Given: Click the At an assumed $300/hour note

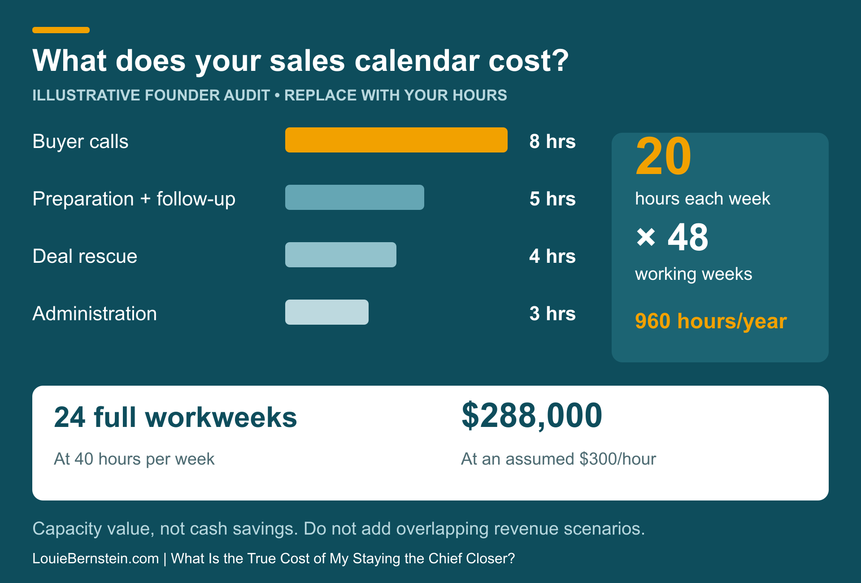Looking at the screenshot, I should [558, 459].
